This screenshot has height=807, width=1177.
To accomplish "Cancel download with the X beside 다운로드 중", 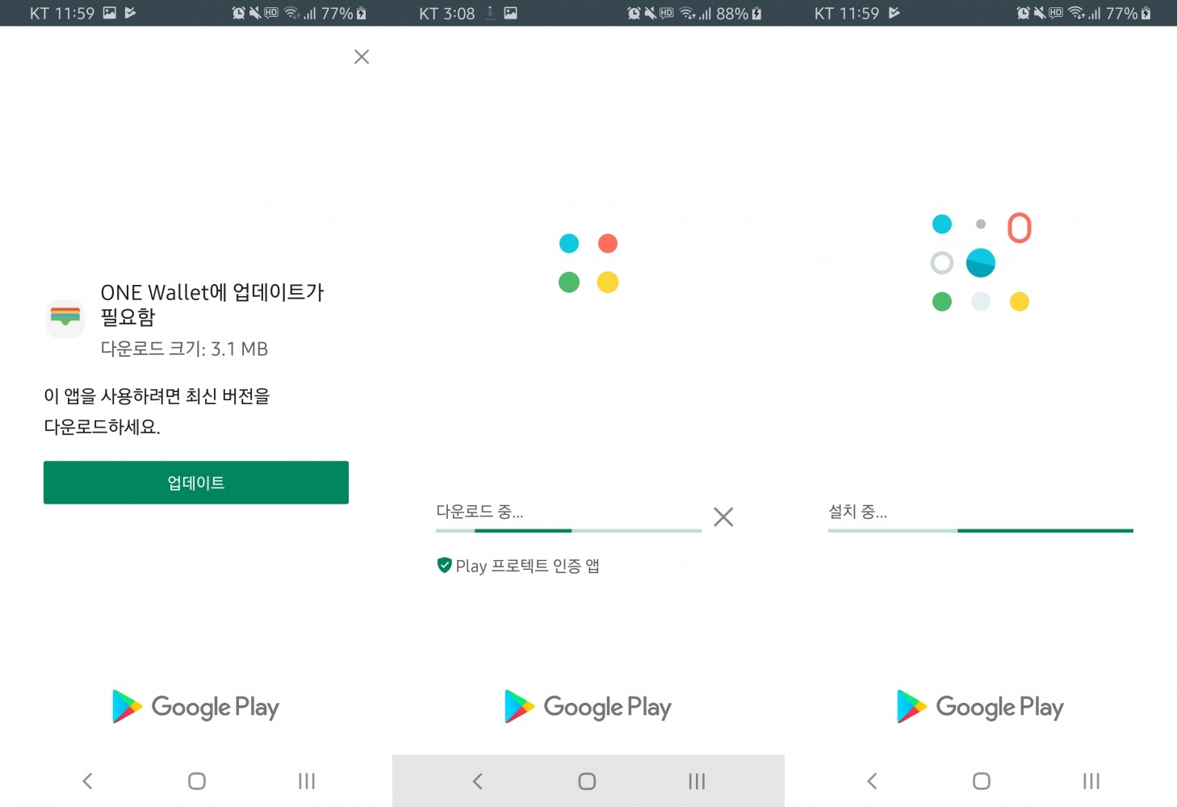I will pyautogui.click(x=723, y=516).
